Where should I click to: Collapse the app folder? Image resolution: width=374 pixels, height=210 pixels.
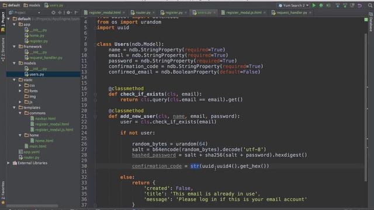tap(14, 24)
